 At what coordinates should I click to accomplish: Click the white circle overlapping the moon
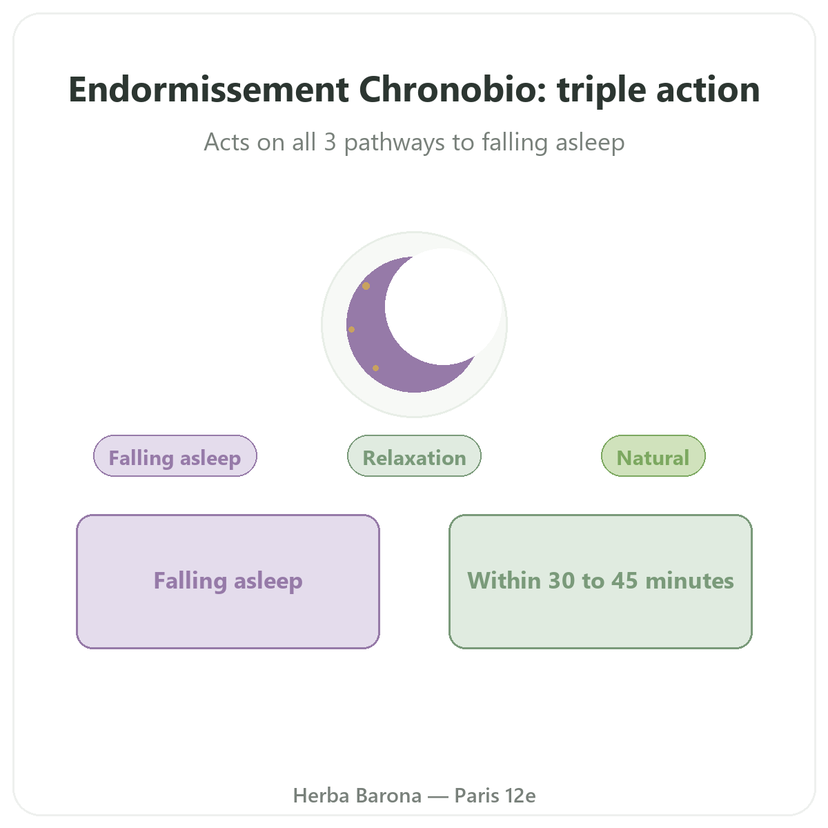click(x=444, y=306)
